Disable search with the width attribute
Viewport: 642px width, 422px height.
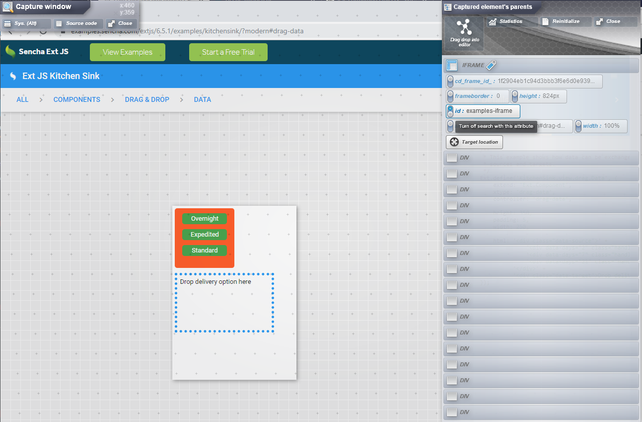(x=578, y=126)
